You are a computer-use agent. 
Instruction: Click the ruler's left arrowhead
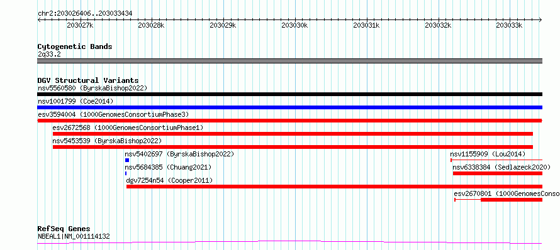[39, 20]
